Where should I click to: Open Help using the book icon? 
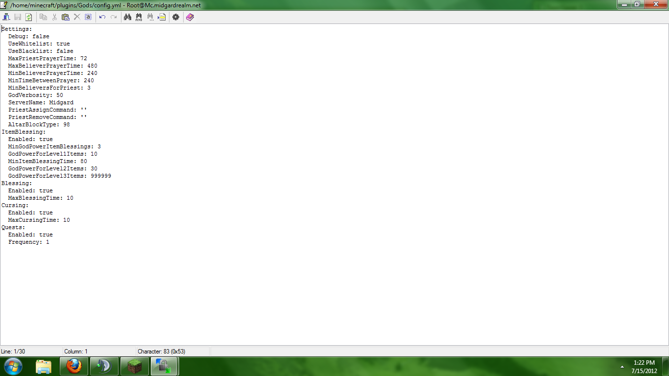pos(190,17)
